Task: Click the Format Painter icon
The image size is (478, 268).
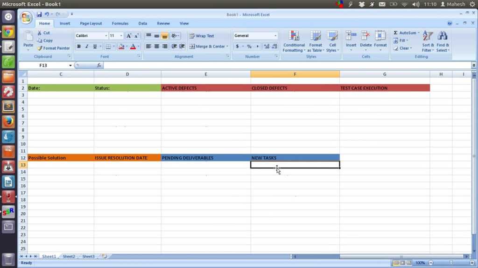Action: 41,48
